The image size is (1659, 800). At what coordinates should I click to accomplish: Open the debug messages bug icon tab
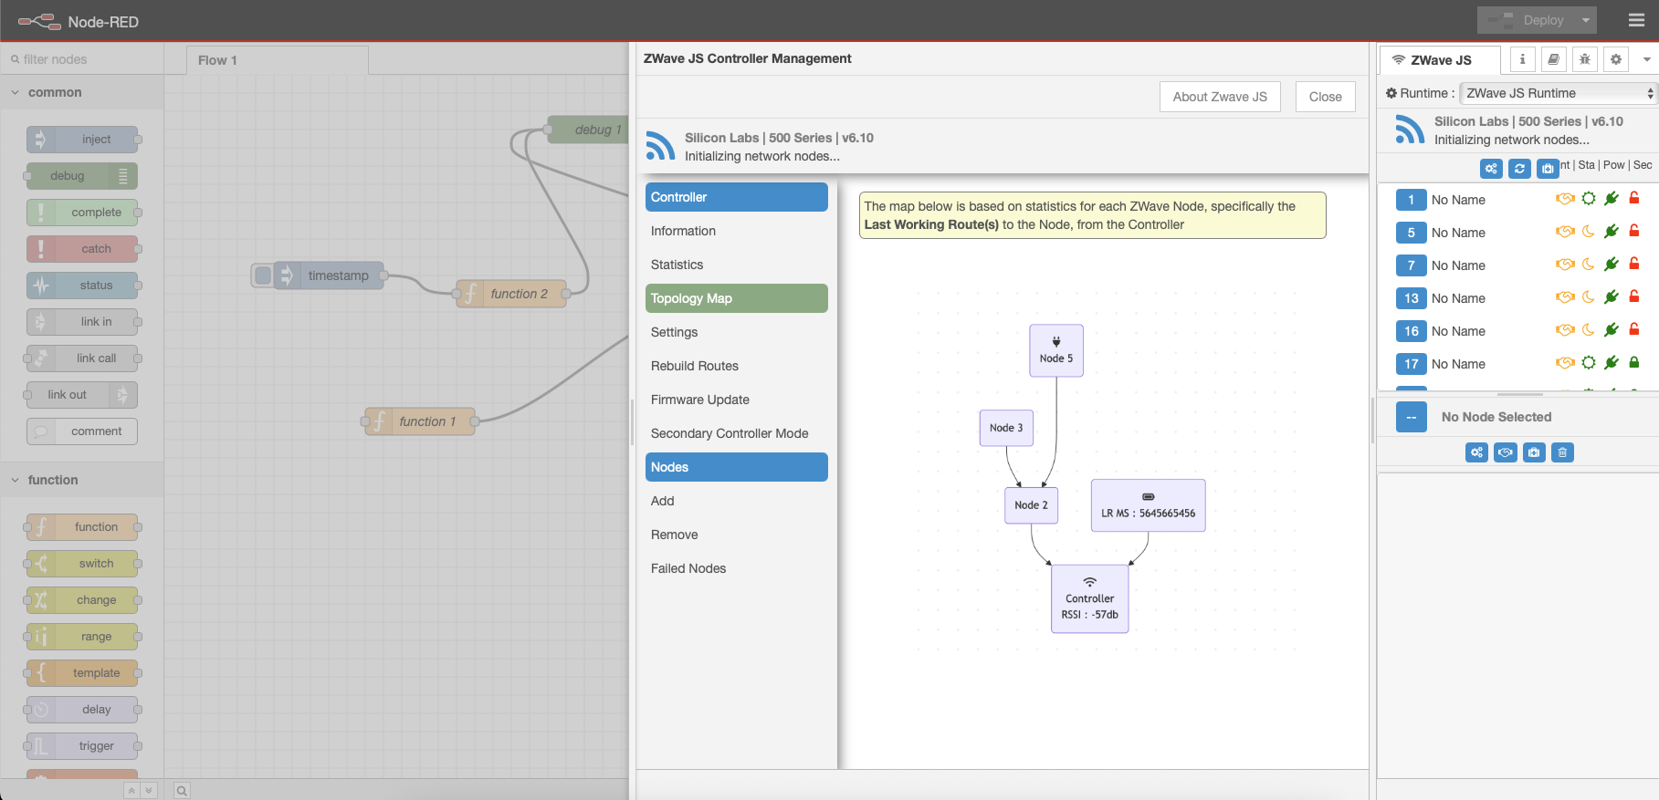coord(1585,59)
